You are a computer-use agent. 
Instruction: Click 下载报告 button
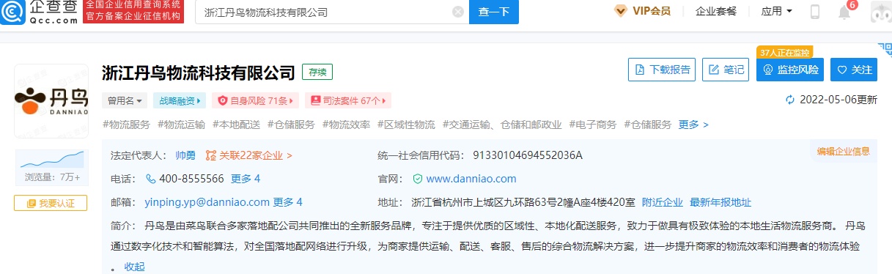click(x=662, y=70)
